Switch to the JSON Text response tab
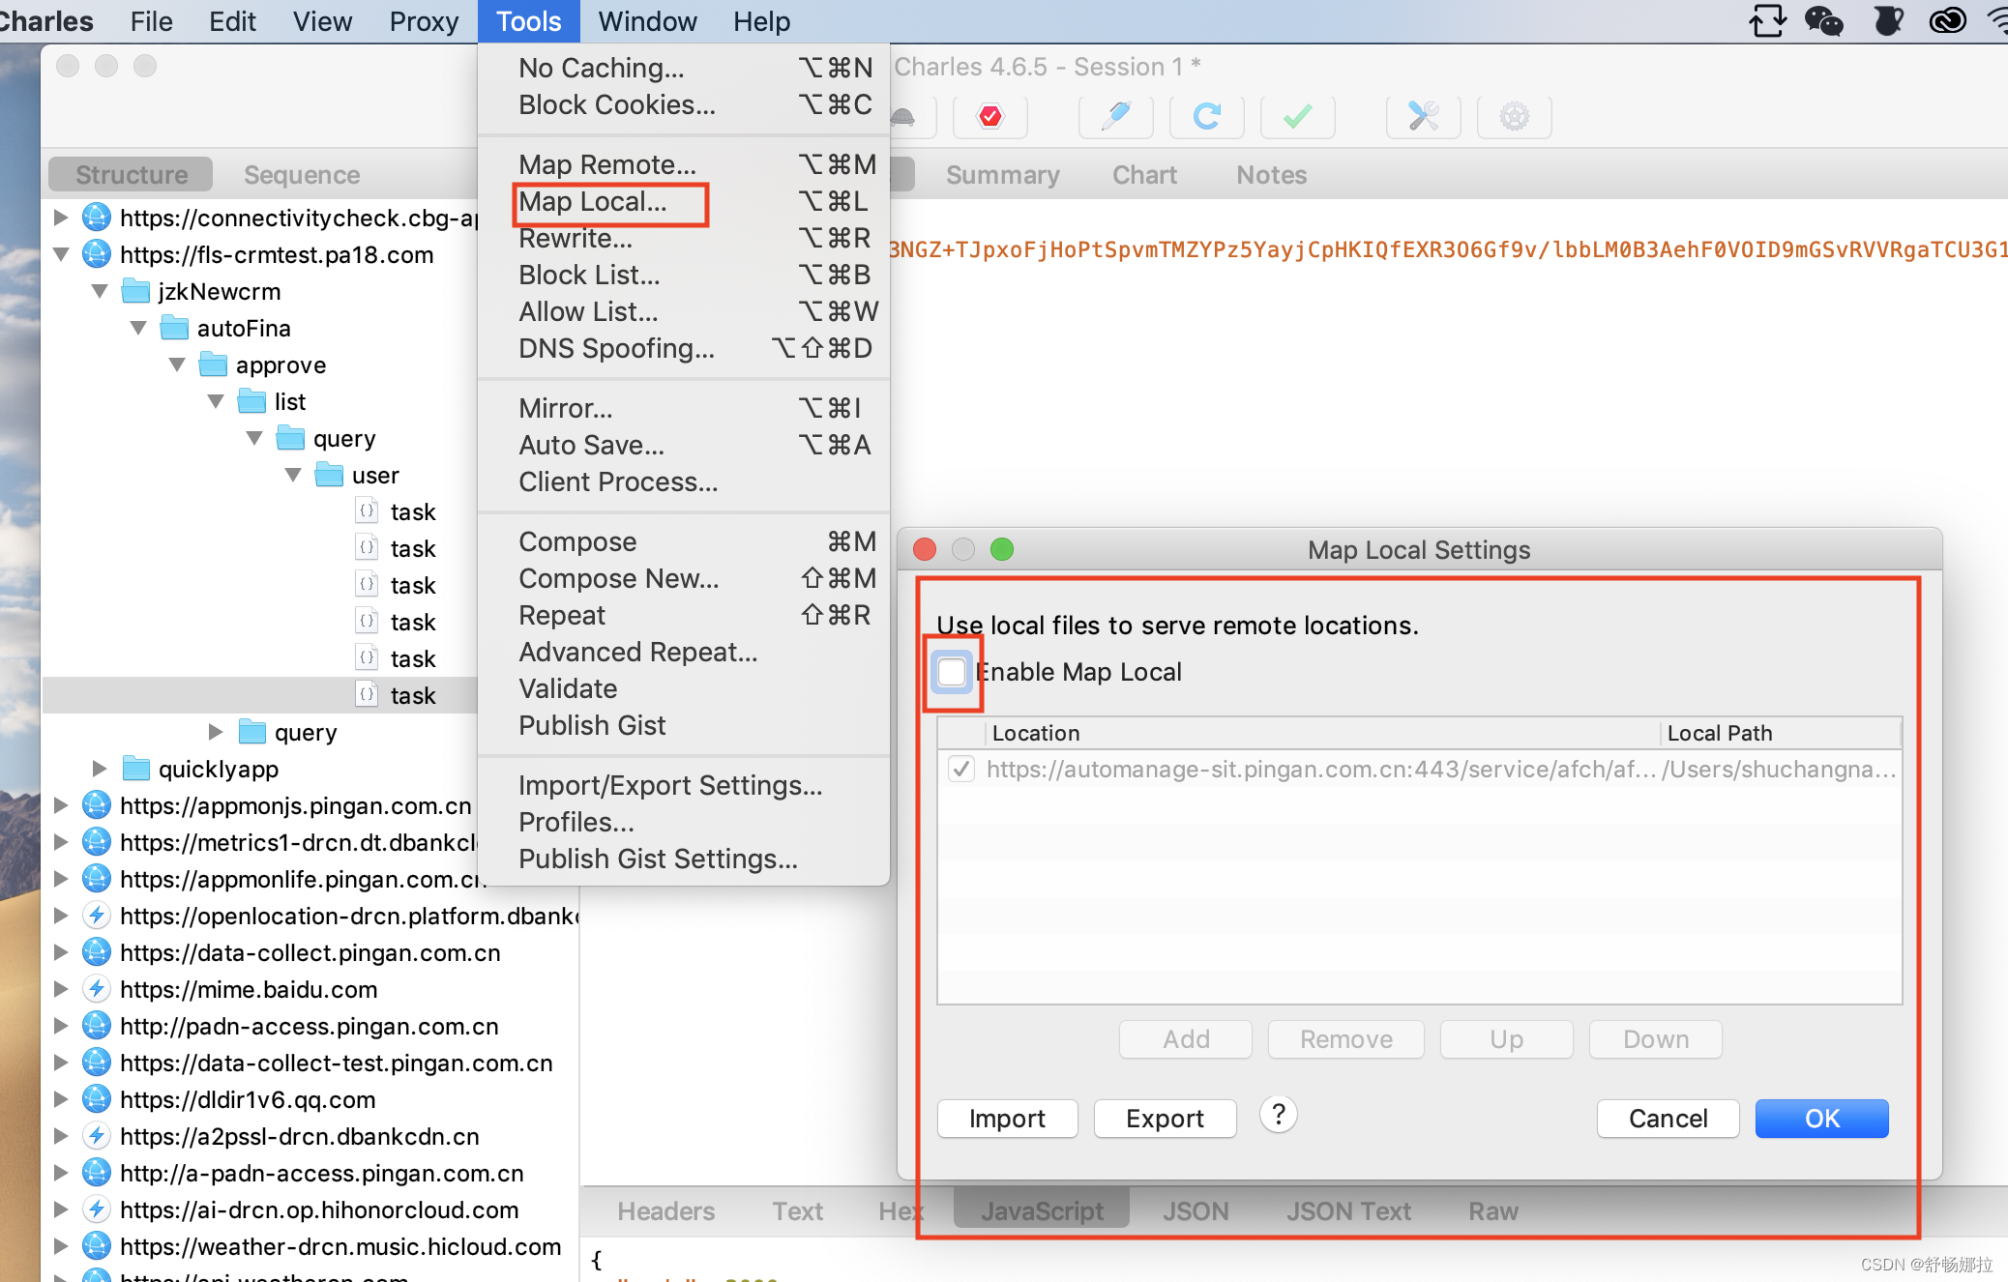 1348,1211
